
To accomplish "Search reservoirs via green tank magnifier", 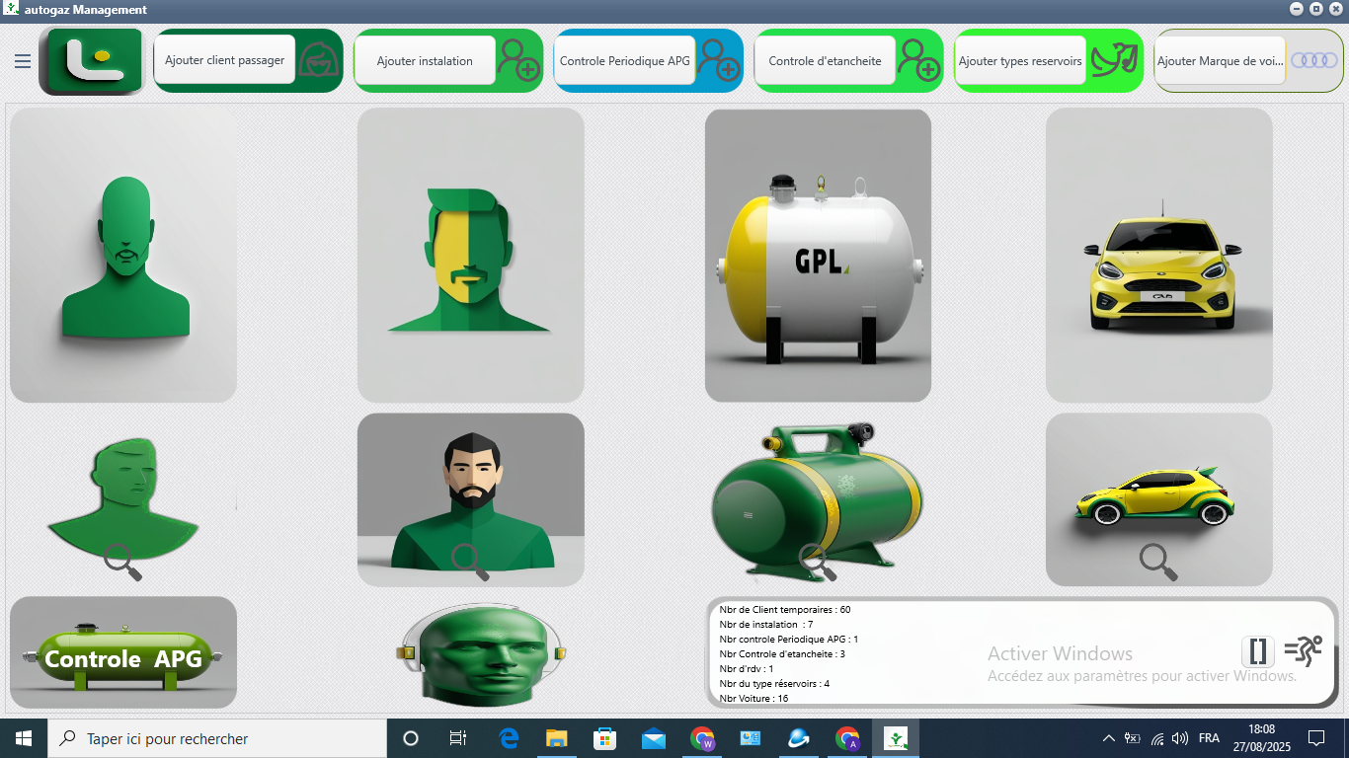I will pos(817,561).
